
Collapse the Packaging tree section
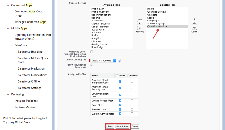pos(8,94)
